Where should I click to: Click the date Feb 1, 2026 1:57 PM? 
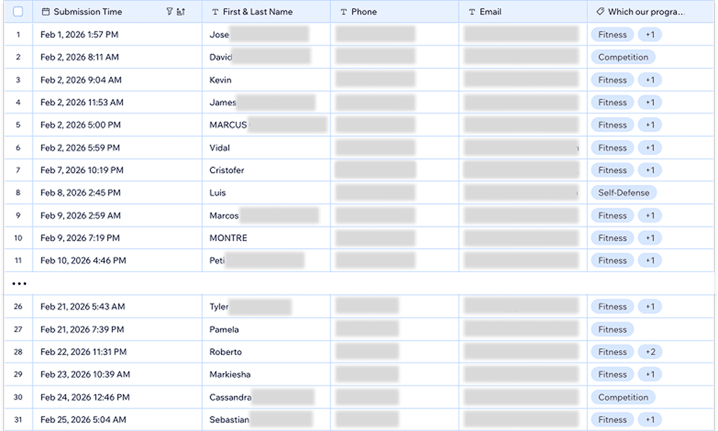pos(79,35)
